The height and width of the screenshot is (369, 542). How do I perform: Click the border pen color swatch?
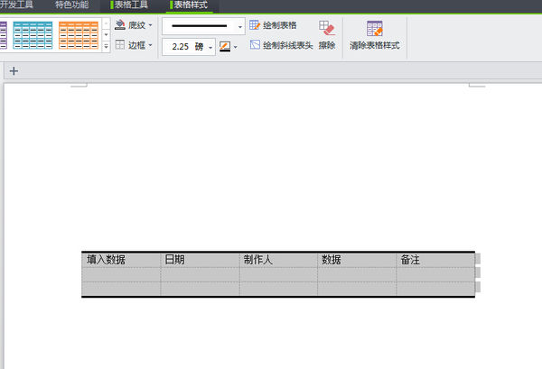point(224,46)
